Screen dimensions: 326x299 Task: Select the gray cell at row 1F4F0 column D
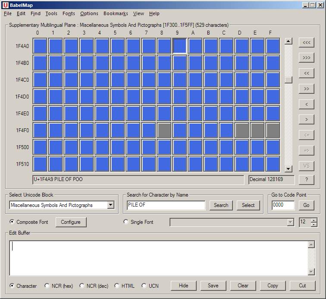pyautogui.click(x=242, y=130)
